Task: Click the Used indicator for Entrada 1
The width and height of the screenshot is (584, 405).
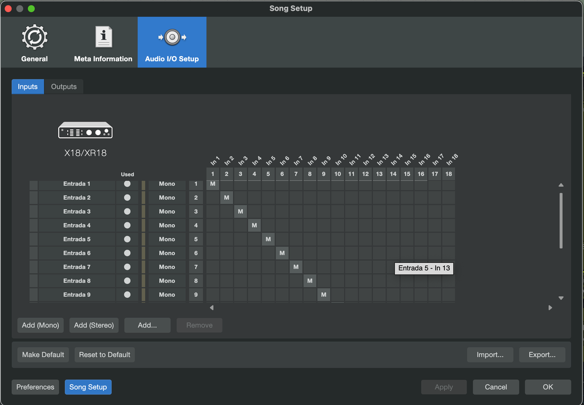Action: coord(127,184)
